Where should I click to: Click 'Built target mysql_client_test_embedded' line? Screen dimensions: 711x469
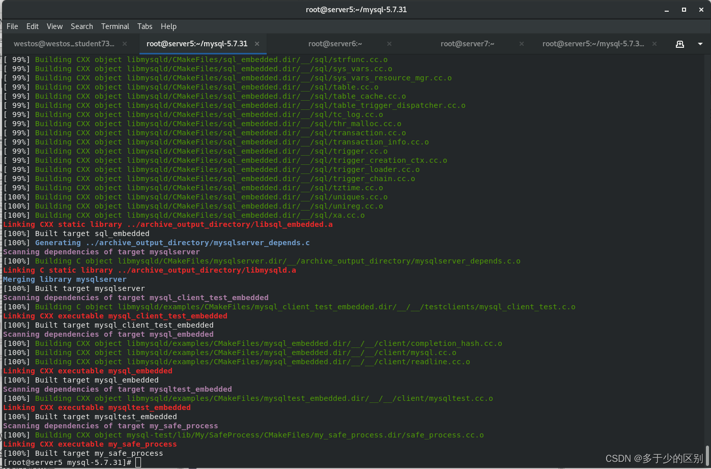point(108,325)
